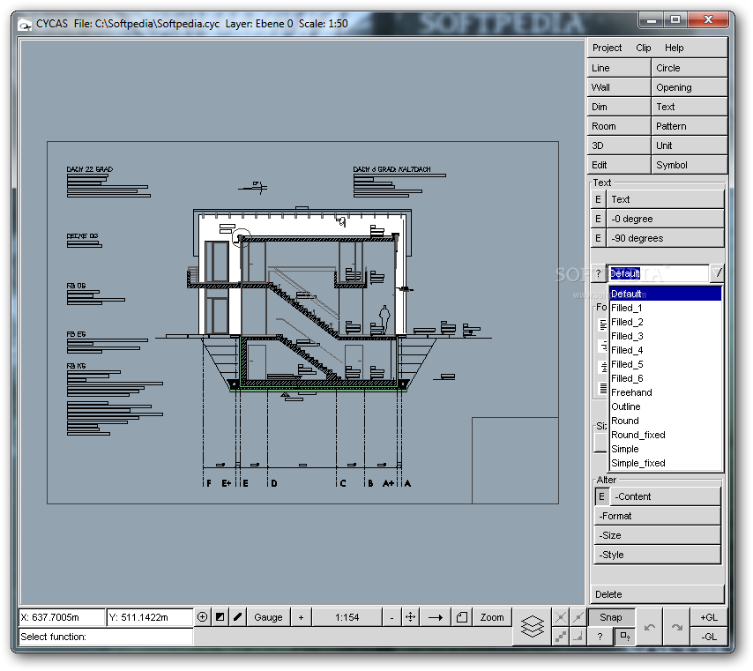Viewport: 753px width, 671px height.
Task: Click the circled plus crosshair icon
Action: 202,617
